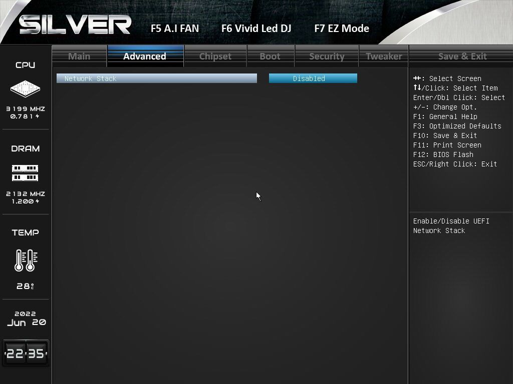Switch to F7 EZ Mode
Screen dimensions: 513x384
[x=342, y=28]
